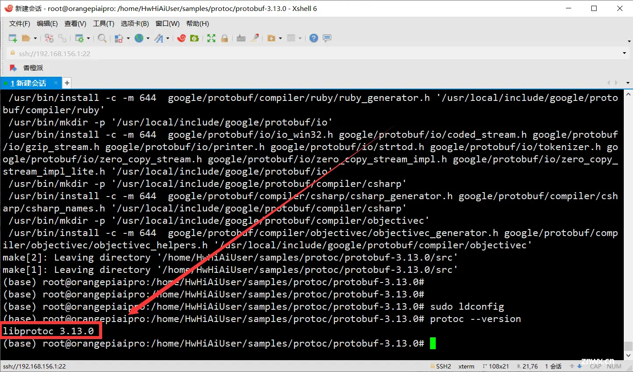Screen dimensions: 633x372
Task: Click the highlight pen icon
Action: pyautogui.click(x=255, y=38)
